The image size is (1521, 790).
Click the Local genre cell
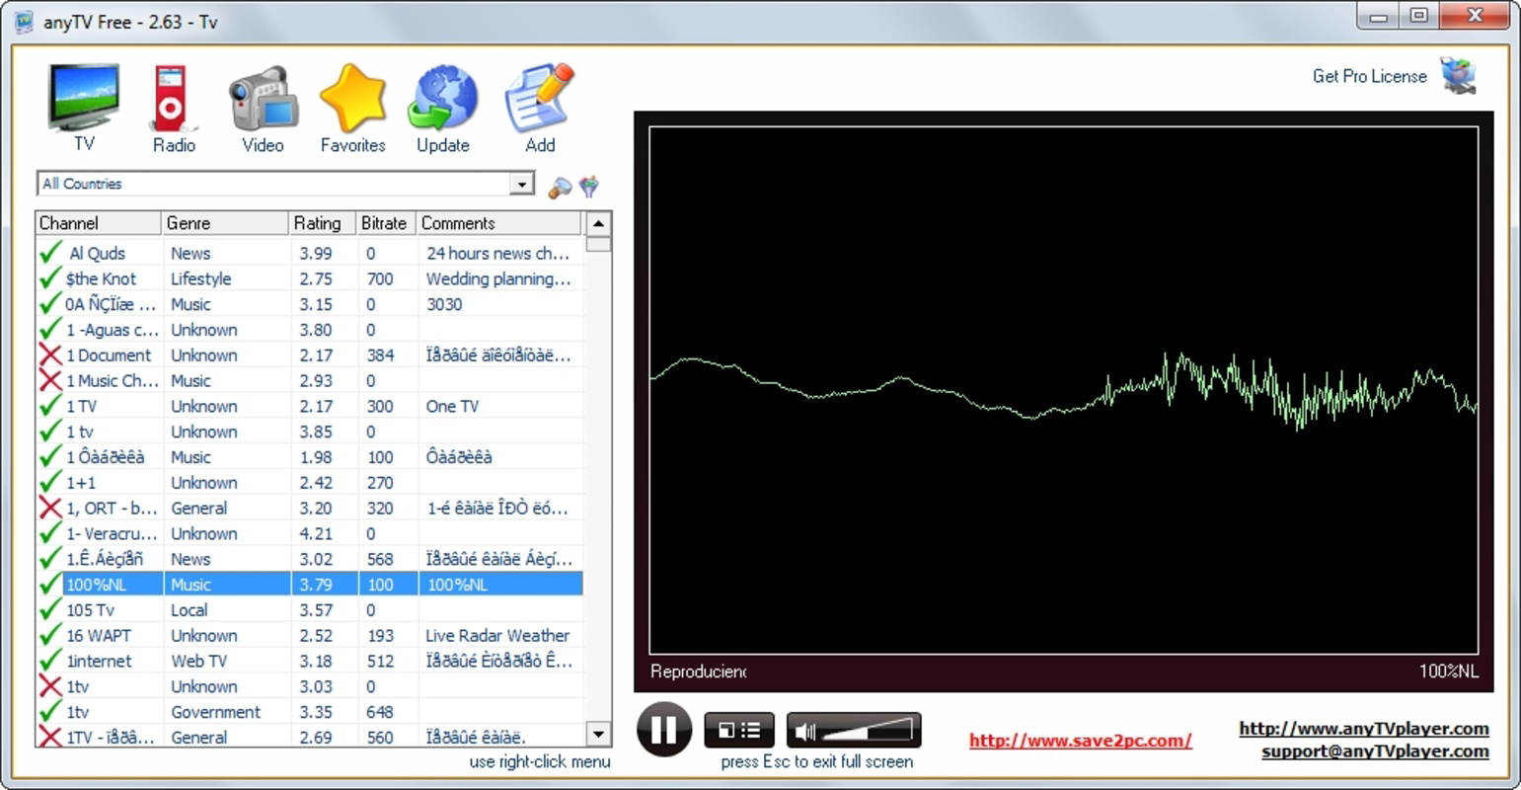click(x=189, y=610)
